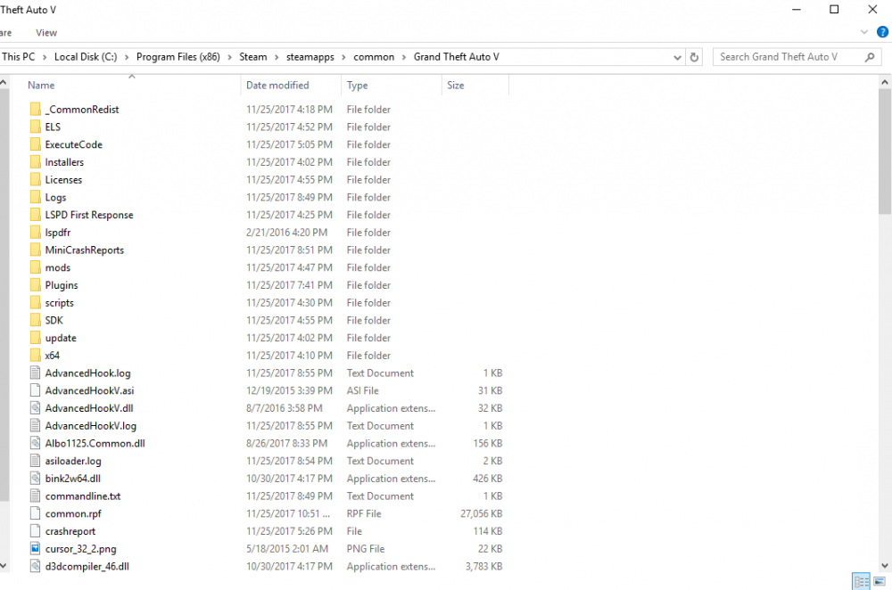The height and width of the screenshot is (590, 892).
Task: Click the Search Grand Theft Auto V field
Action: click(x=790, y=57)
